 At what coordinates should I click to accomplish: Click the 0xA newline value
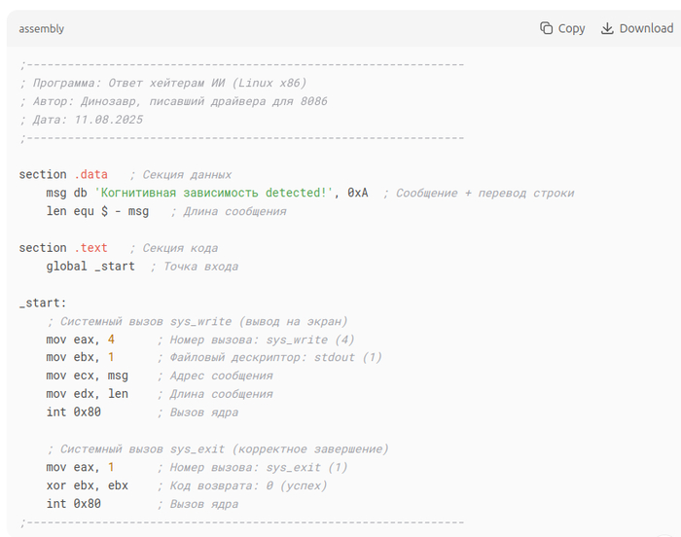click(358, 193)
